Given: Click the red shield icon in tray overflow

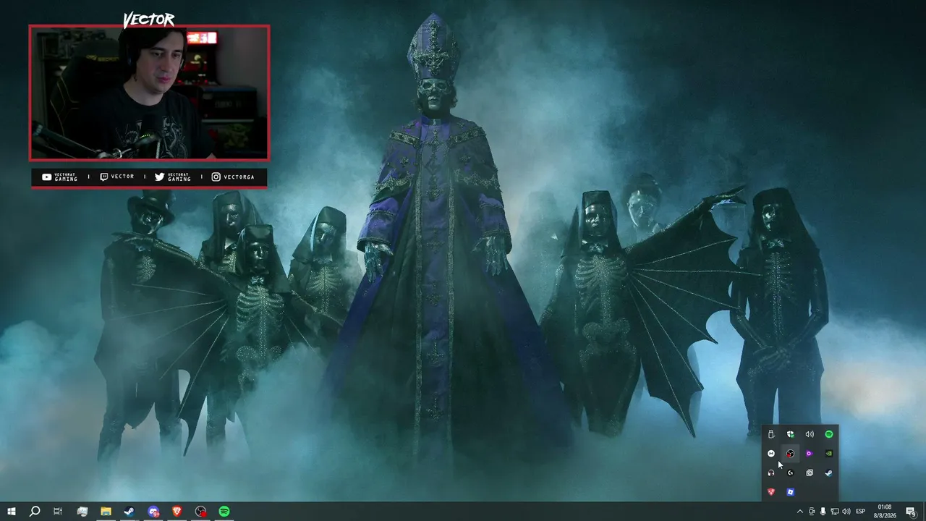Looking at the screenshot, I should [x=771, y=492].
